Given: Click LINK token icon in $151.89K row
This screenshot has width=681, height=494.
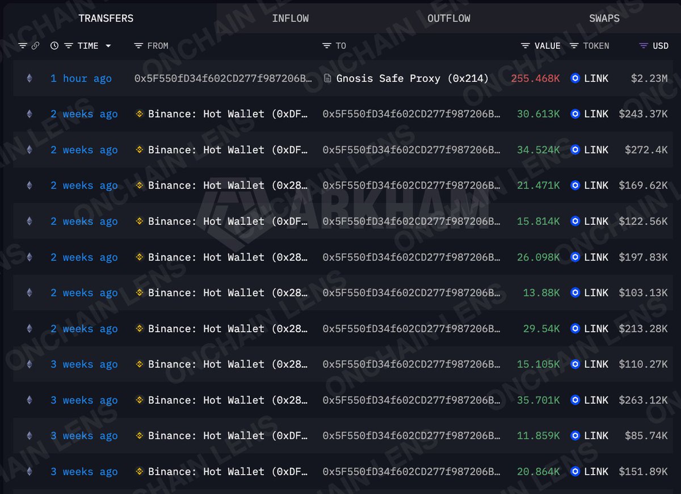Looking at the screenshot, I should point(575,472).
